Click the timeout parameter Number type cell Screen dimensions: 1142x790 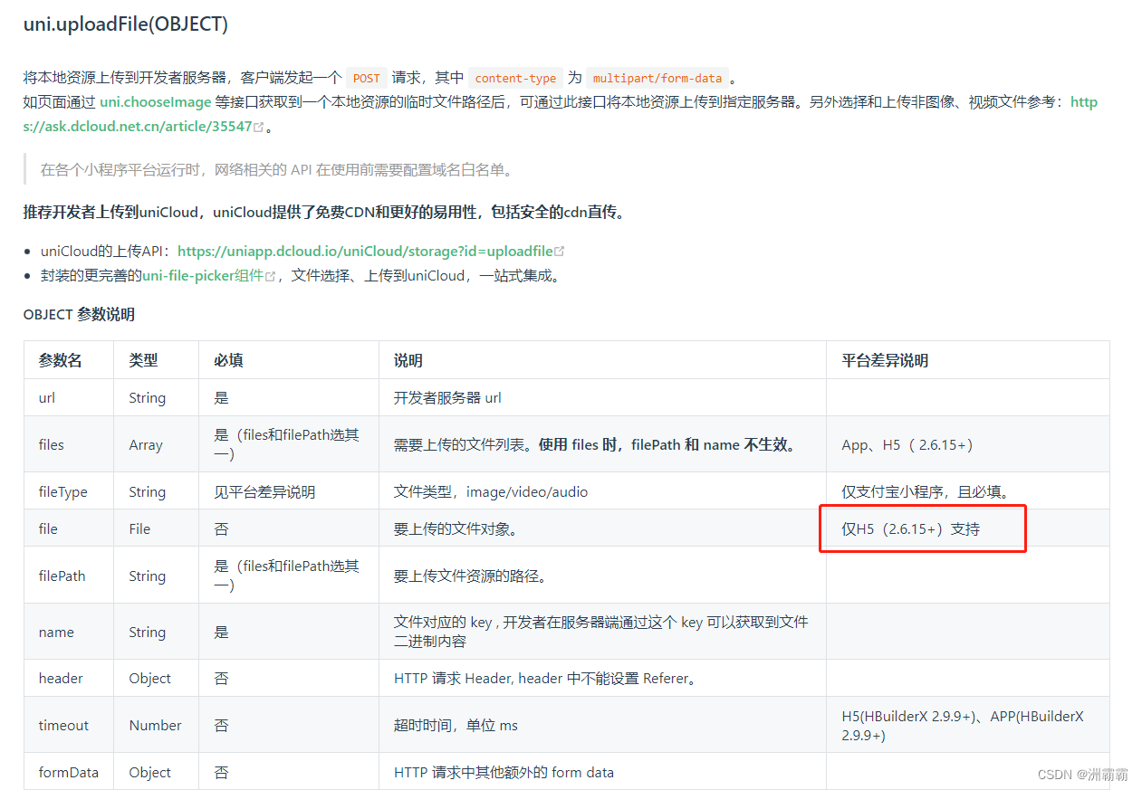[x=155, y=725]
